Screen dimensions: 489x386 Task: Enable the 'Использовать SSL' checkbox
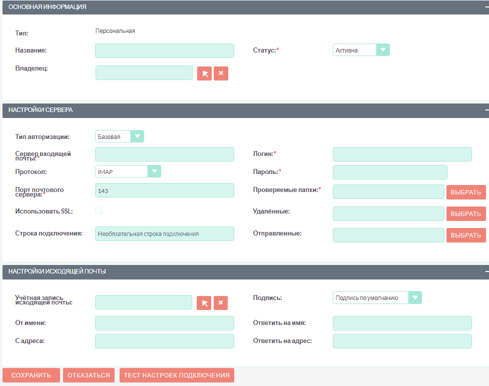point(99,210)
